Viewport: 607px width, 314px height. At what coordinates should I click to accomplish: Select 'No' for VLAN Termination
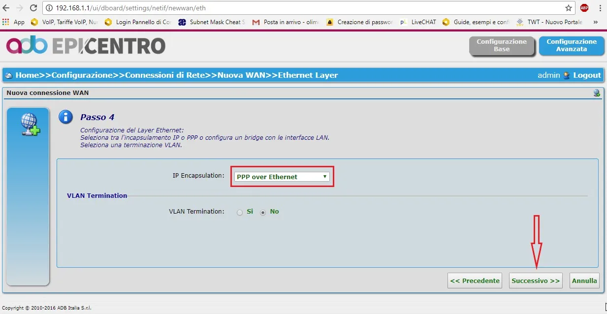[263, 212]
